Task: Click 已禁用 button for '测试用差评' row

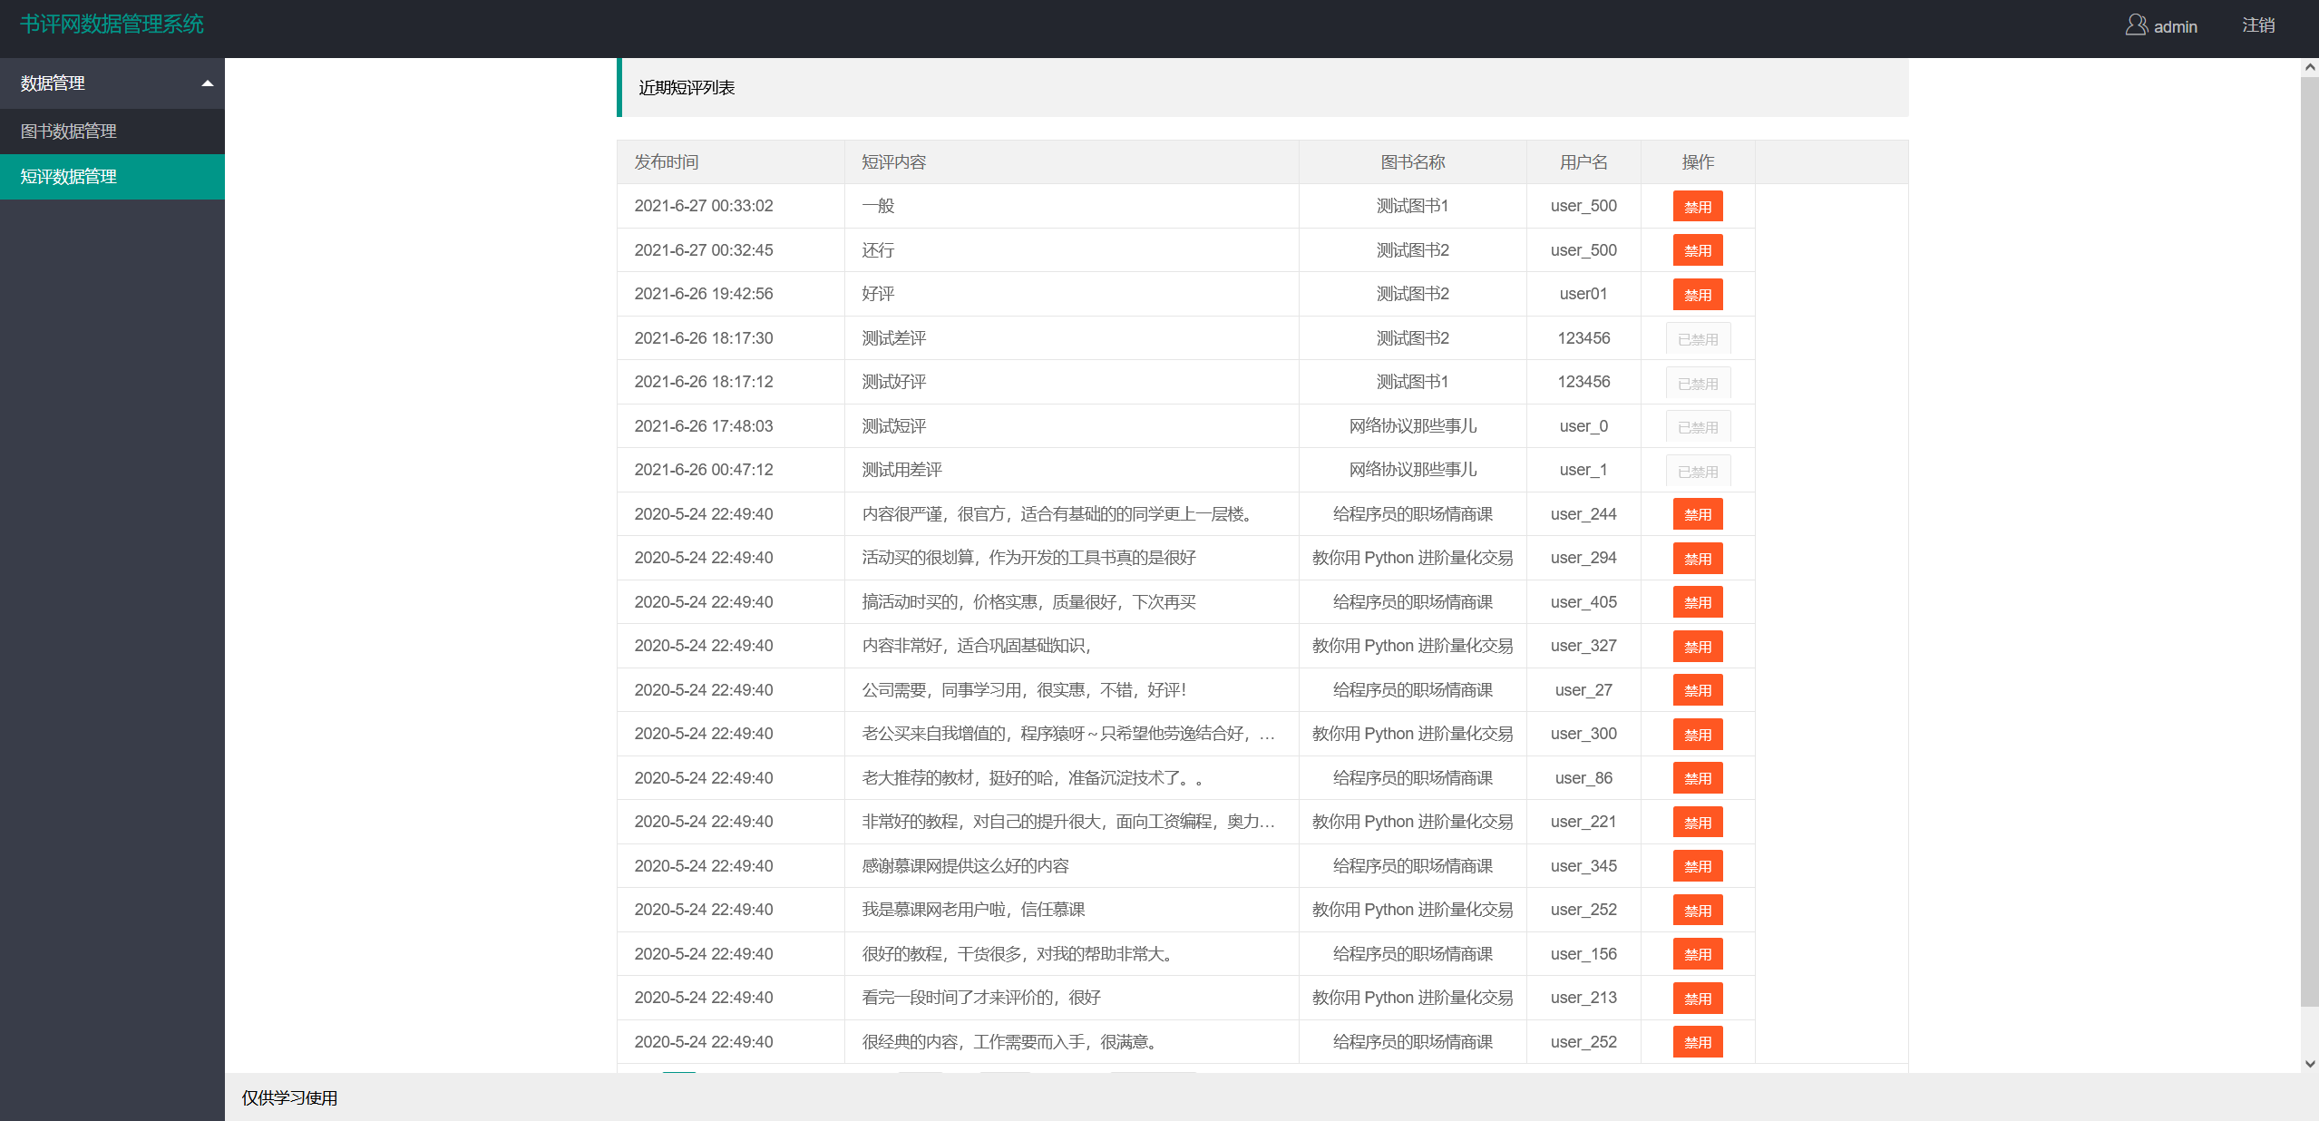Action: (1698, 471)
